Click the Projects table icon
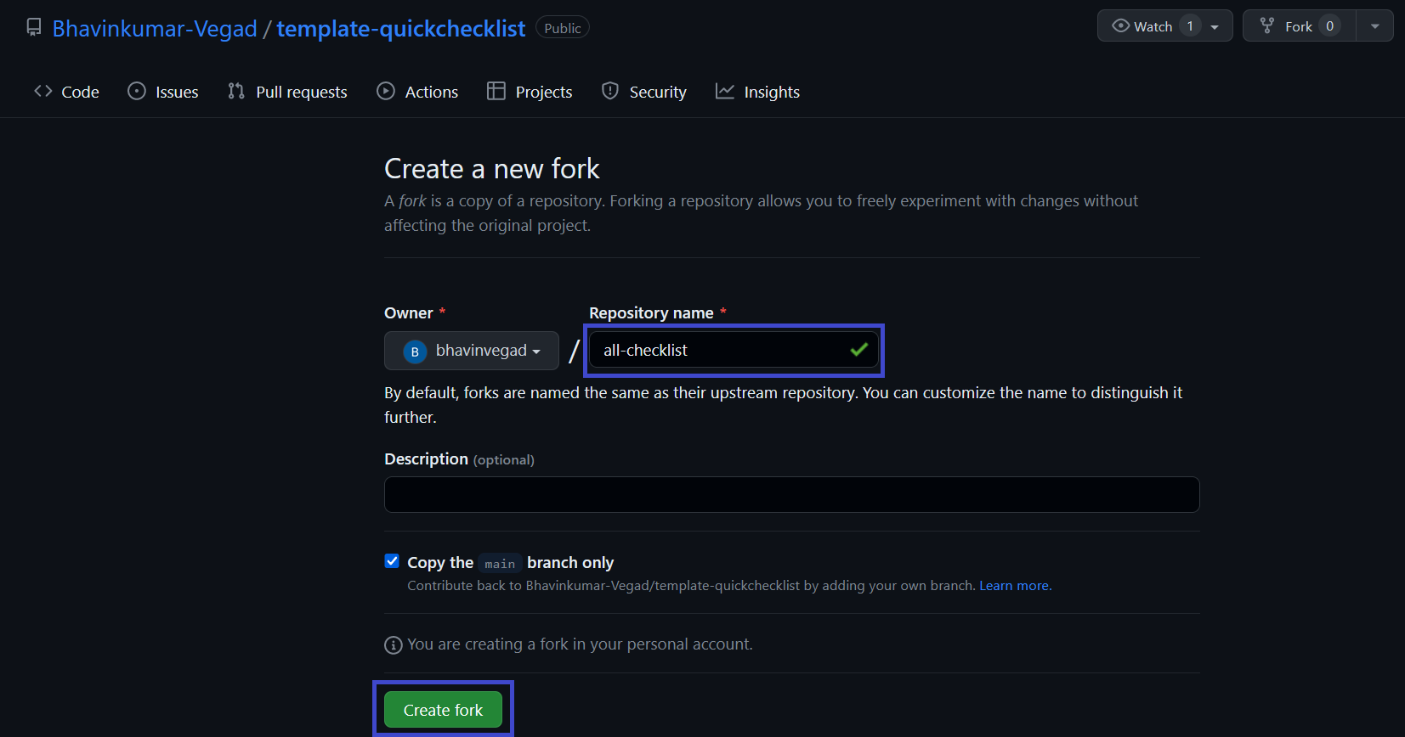1405x737 pixels. (496, 91)
